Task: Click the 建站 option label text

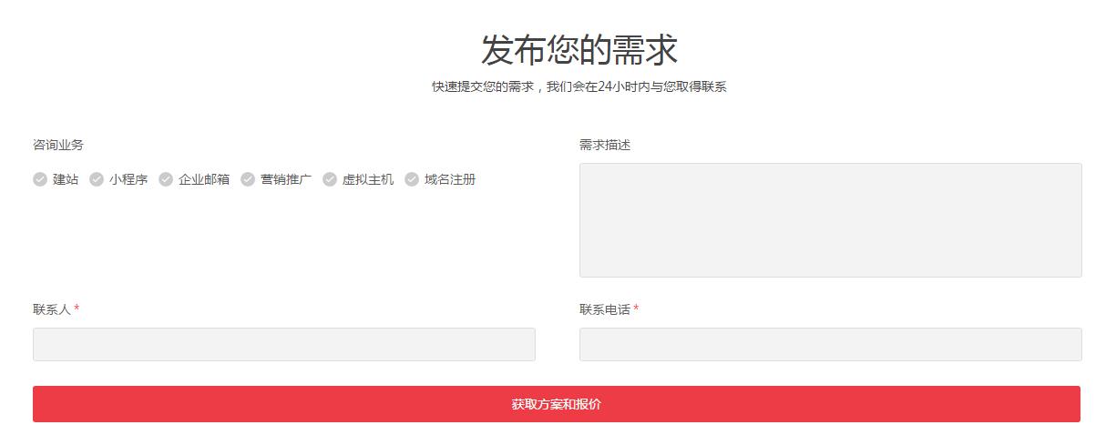Action: pyautogui.click(x=66, y=179)
